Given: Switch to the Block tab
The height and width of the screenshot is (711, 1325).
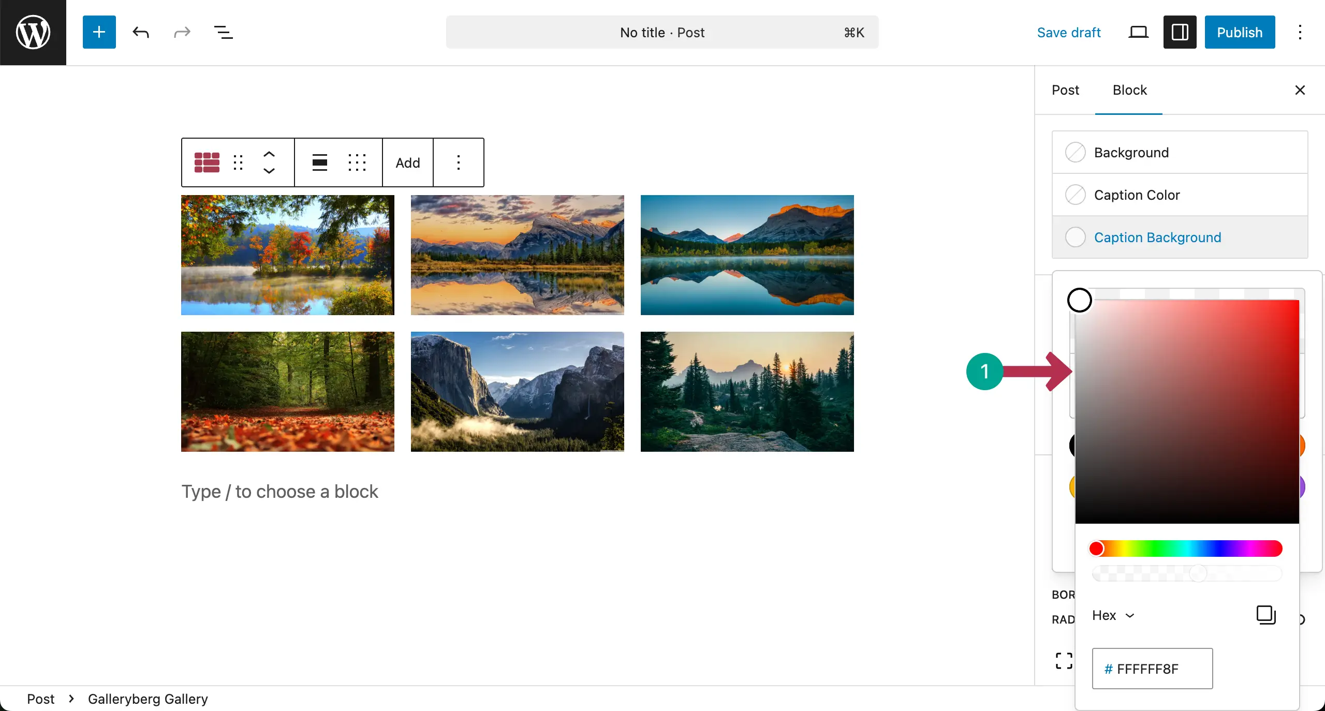Looking at the screenshot, I should [1129, 90].
